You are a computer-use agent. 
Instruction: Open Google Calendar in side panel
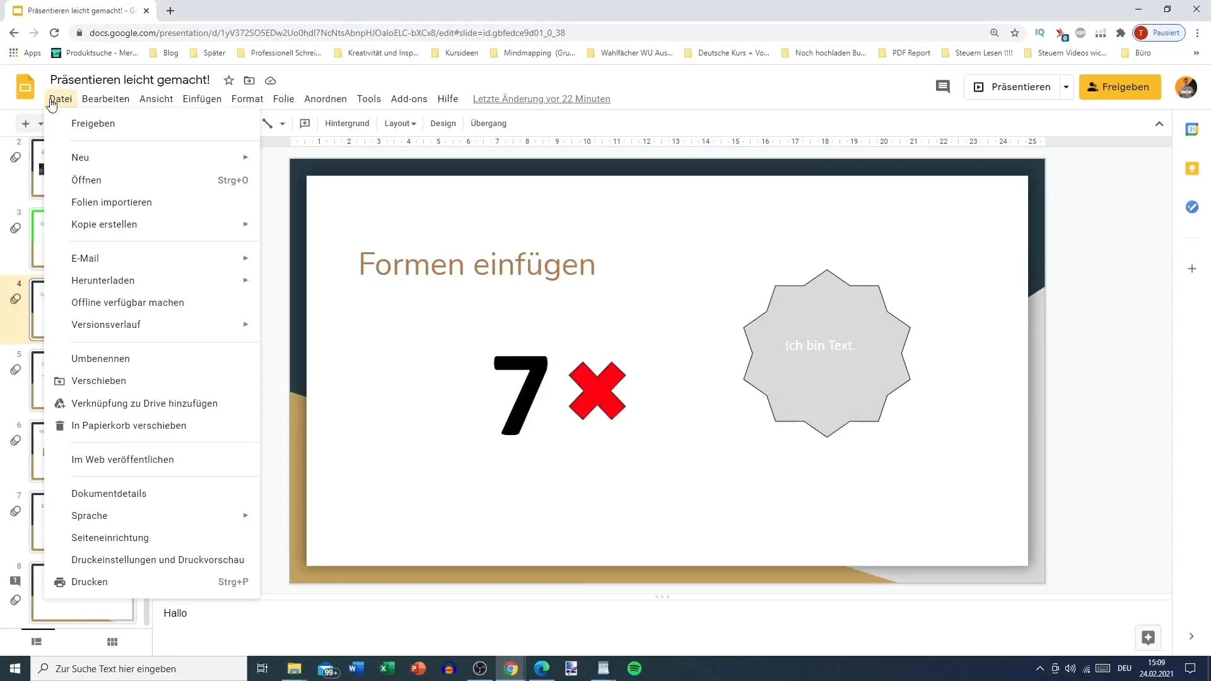pos(1191,129)
